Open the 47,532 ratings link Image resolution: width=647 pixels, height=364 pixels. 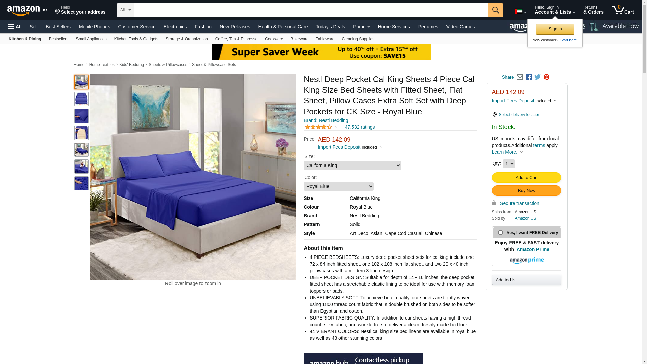click(360, 127)
